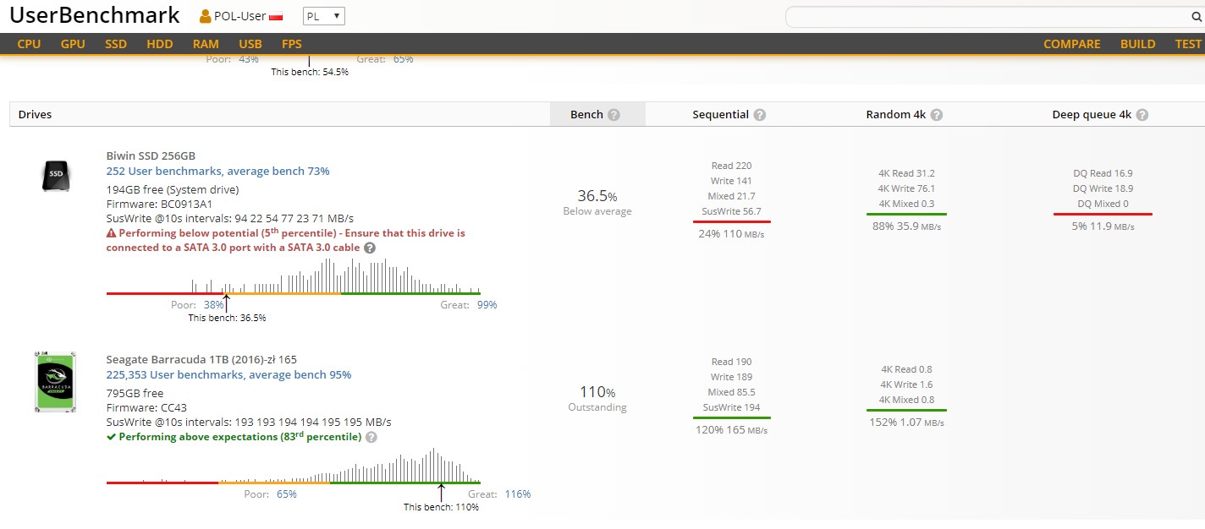Open the Biwin SSD drive image
The image size is (1205, 529).
tap(55, 174)
